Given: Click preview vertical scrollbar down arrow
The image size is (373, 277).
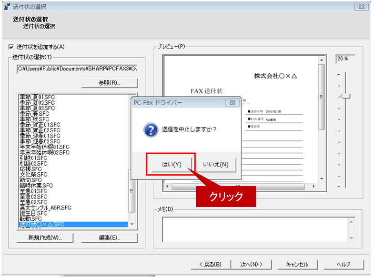Looking at the screenshot, I should (x=322, y=178).
